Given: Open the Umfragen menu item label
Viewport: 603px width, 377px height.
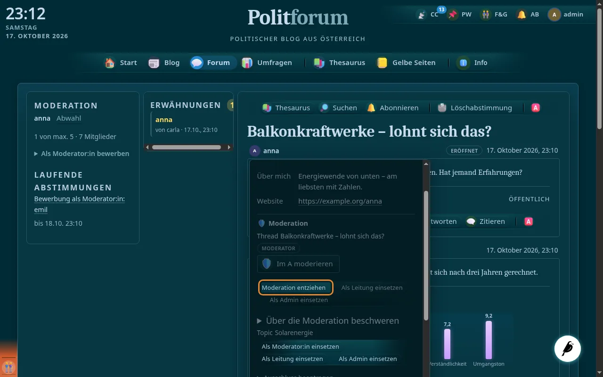Looking at the screenshot, I should pos(275,63).
